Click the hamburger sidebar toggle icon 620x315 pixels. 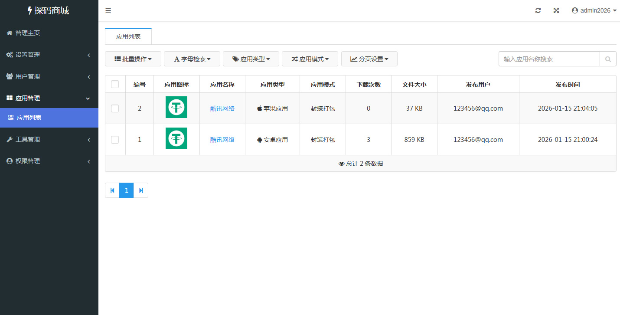[x=108, y=11]
